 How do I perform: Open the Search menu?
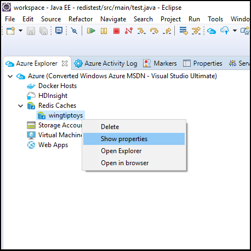pyautogui.click(x=143, y=19)
